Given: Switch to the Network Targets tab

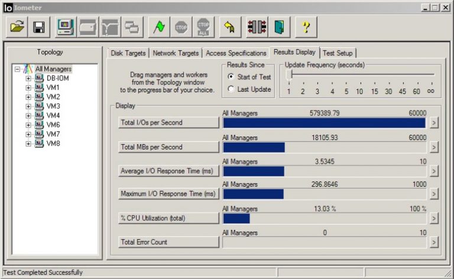Looking at the screenshot, I should (176, 53).
